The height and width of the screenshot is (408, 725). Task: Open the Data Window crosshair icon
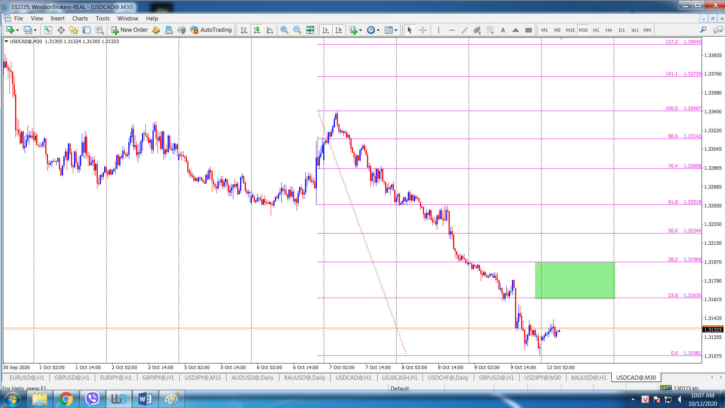point(61,30)
